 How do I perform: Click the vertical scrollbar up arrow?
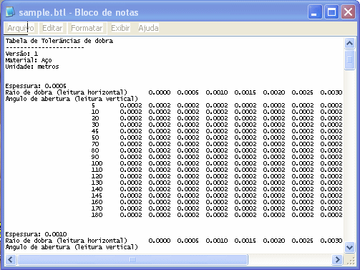click(x=349, y=43)
